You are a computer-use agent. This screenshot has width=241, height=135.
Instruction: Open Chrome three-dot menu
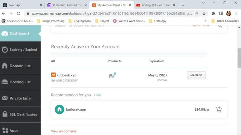pyautogui.click(x=236, y=13)
